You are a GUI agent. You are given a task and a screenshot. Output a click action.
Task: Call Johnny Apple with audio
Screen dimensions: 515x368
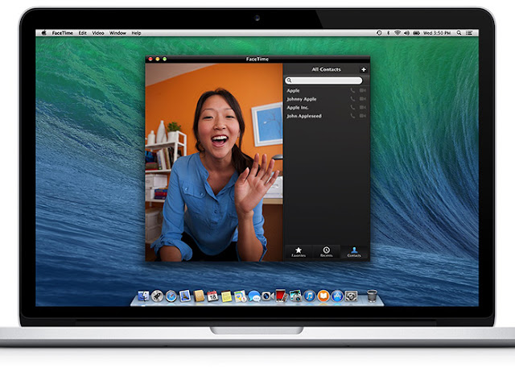[352, 99]
